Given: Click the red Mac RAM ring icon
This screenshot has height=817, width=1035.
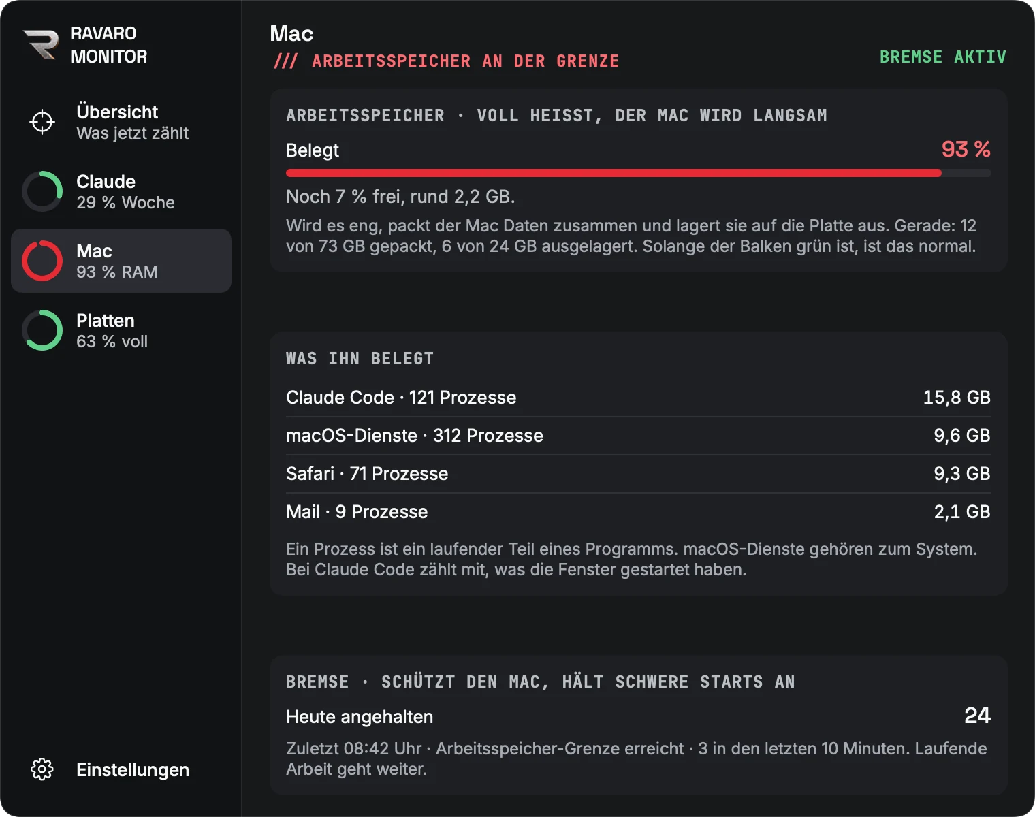Looking at the screenshot, I should point(42,261).
